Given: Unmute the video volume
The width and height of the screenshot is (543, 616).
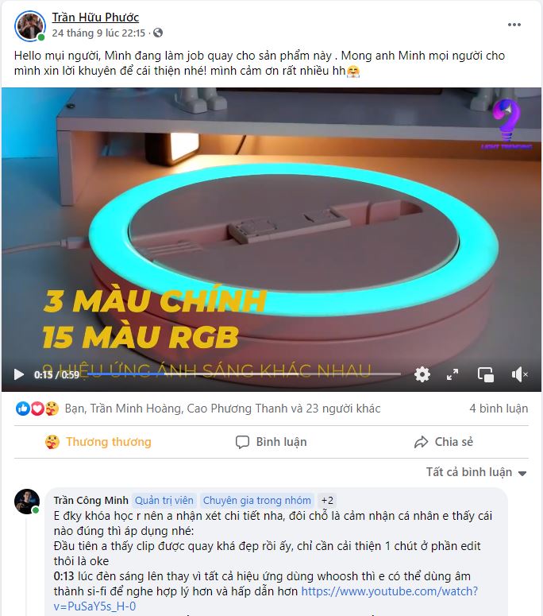Looking at the screenshot, I should pos(519,374).
